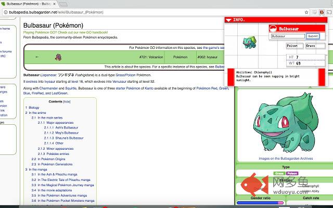Viewport: 333px width, 208px height.
Task: Click the Pokémon link in navigation bar
Action: 180,57
